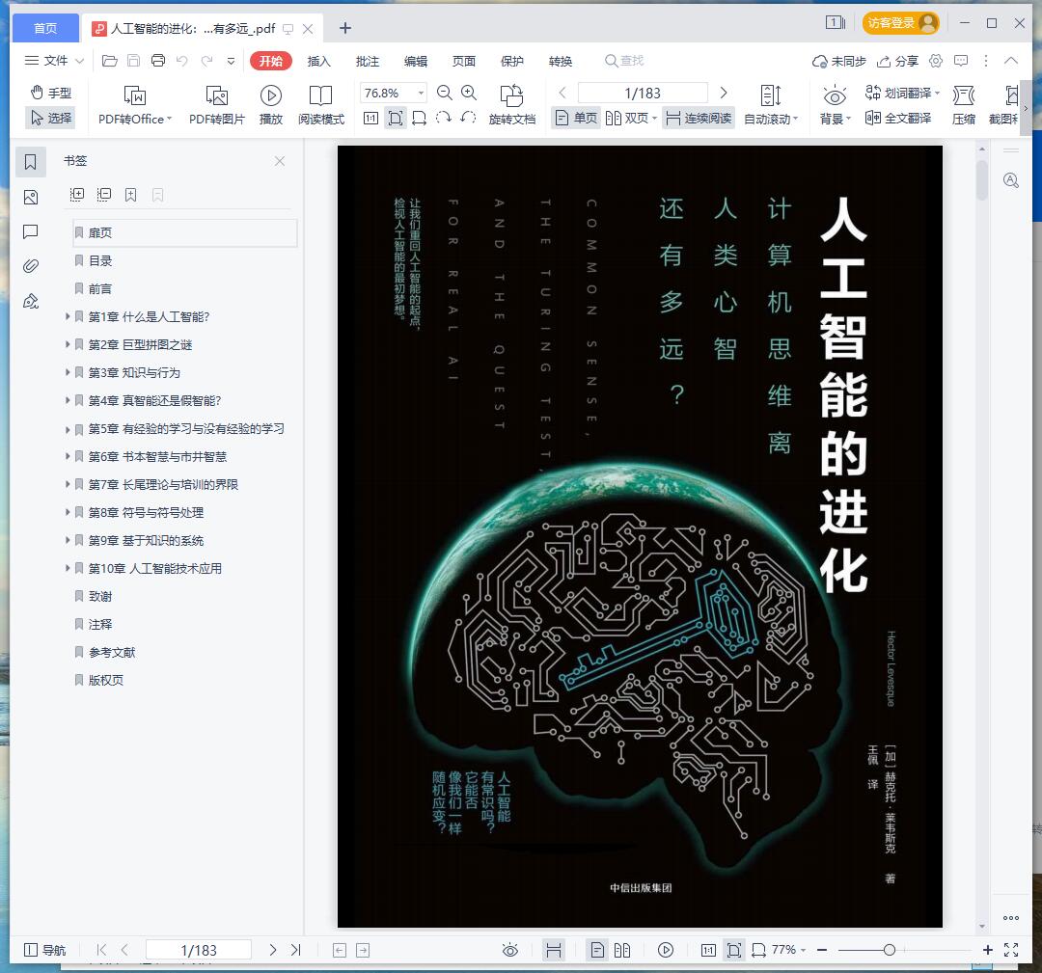This screenshot has height=973, width=1042.
Task: Open the attachments paperclip sidebar icon
Action: coord(31,266)
